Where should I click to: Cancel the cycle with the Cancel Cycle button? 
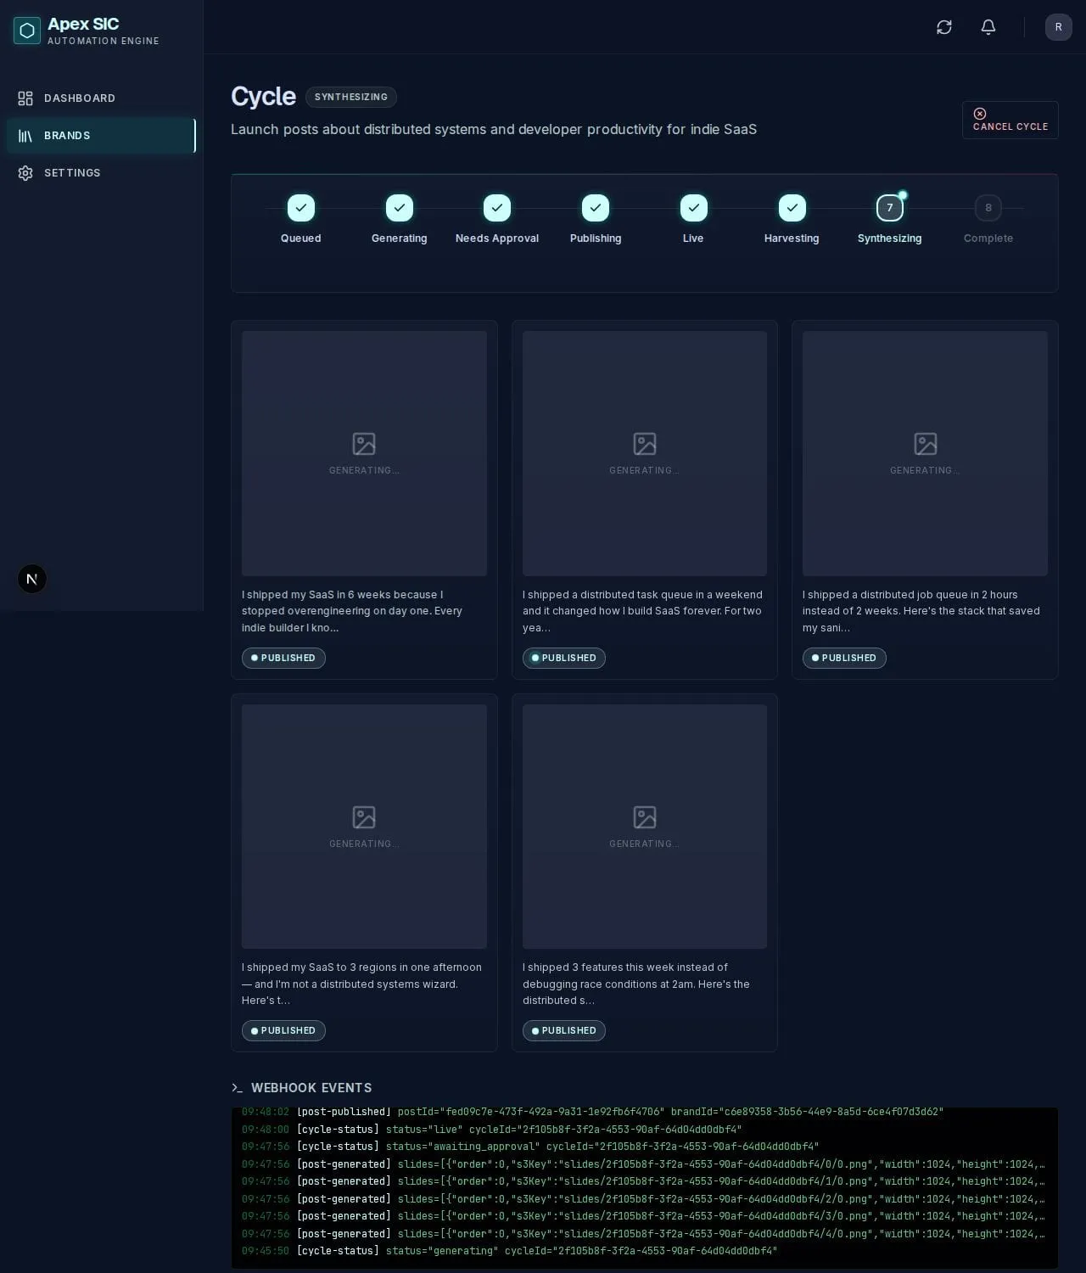pyautogui.click(x=1010, y=120)
